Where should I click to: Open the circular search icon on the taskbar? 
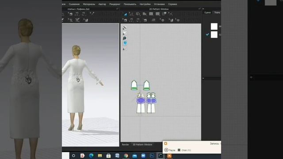point(73,155)
